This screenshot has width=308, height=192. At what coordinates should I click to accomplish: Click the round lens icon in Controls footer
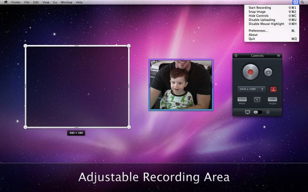pyautogui.click(x=268, y=112)
